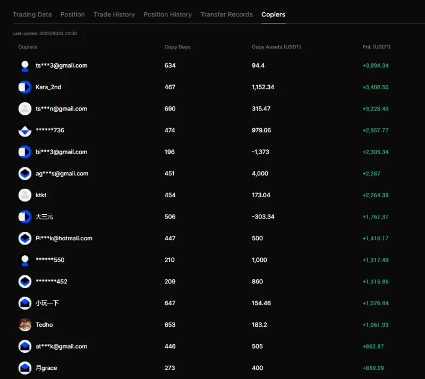425x379 pixels.
Task: Open the Position tab
Action: (73, 14)
